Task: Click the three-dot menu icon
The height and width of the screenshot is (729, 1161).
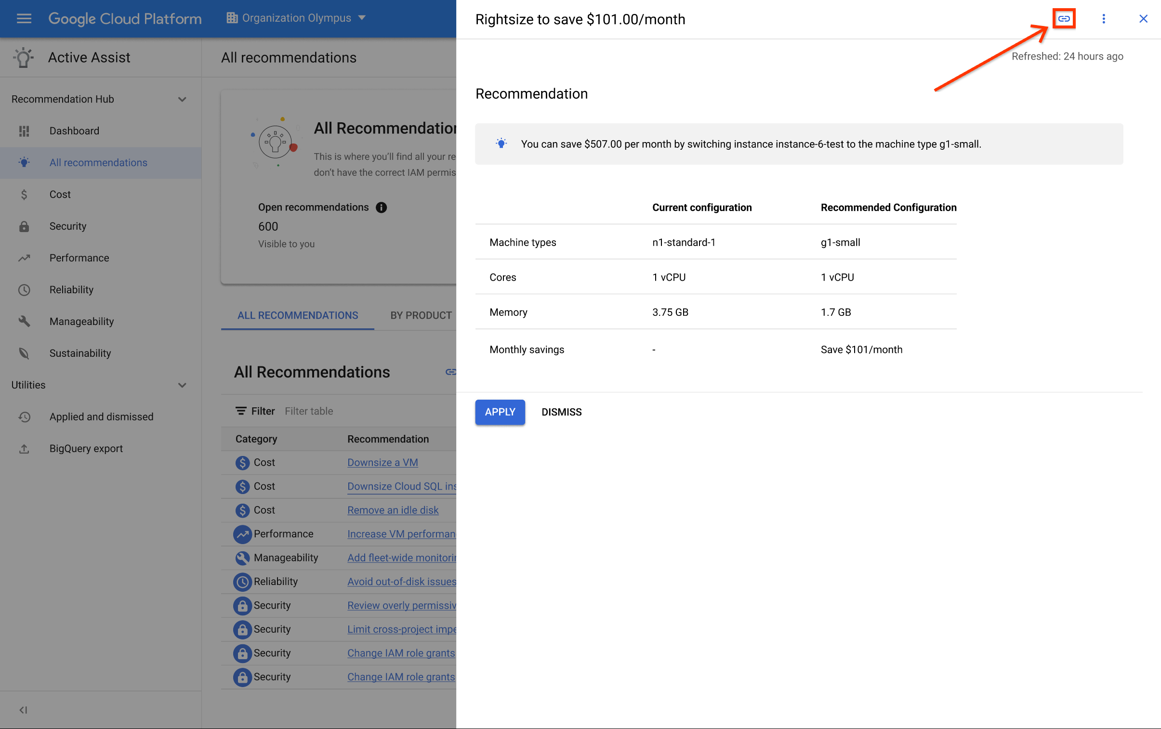Action: [x=1103, y=18]
